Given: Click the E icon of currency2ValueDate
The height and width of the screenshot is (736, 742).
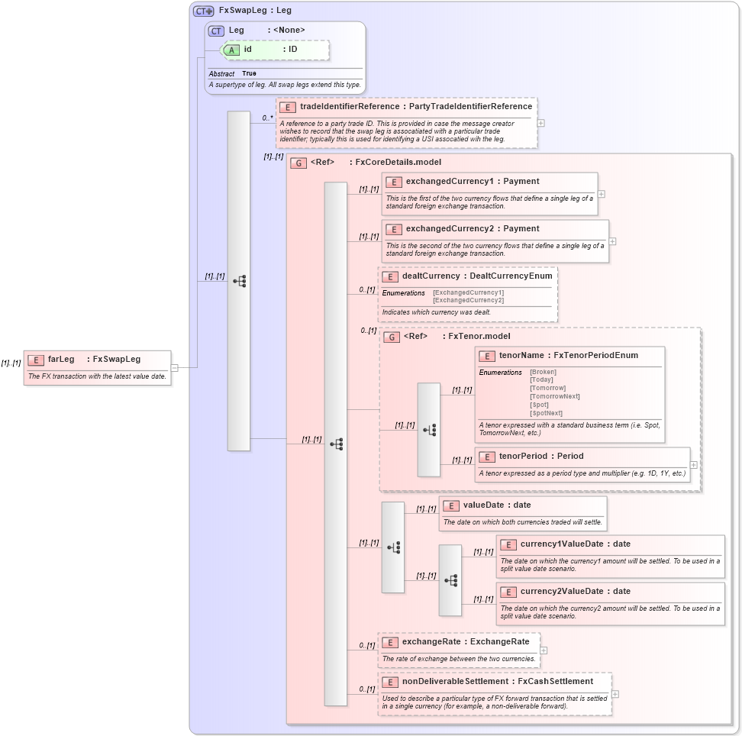Looking at the screenshot, I should point(507,591).
